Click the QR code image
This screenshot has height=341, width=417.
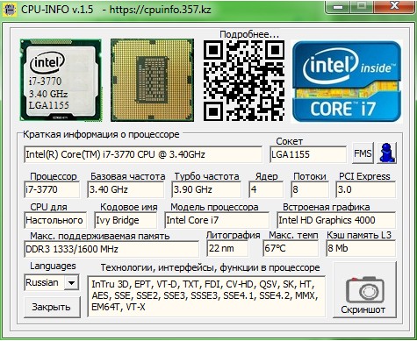click(x=244, y=81)
